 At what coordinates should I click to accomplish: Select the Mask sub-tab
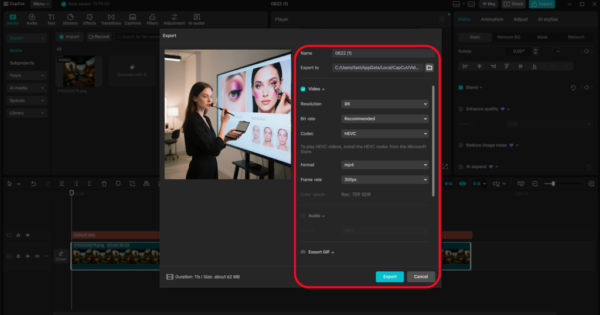coord(542,37)
